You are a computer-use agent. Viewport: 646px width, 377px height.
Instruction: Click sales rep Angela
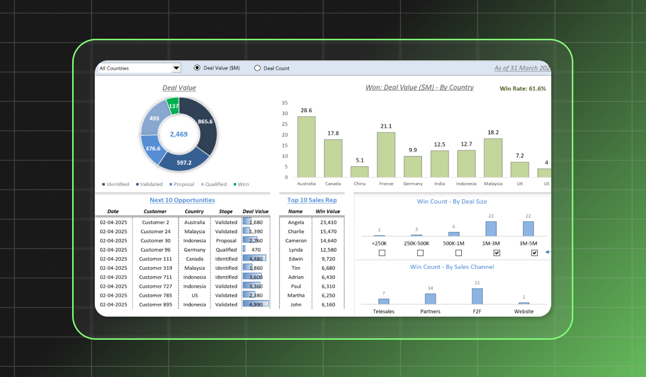(x=296, y=222)
